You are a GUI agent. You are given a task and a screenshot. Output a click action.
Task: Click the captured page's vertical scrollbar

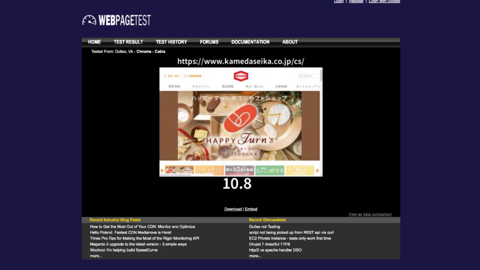321,122
